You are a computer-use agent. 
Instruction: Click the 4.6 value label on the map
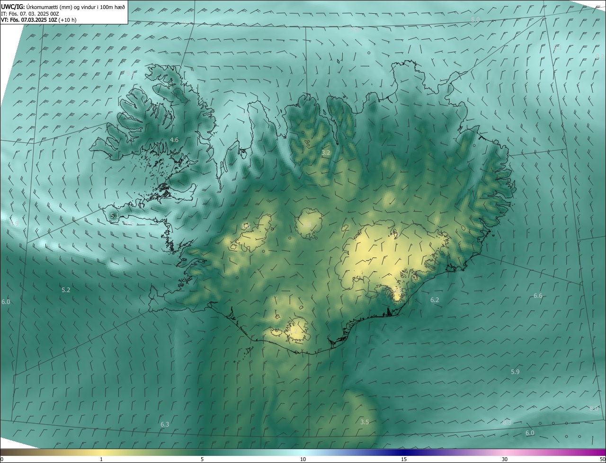coord(174,140)
